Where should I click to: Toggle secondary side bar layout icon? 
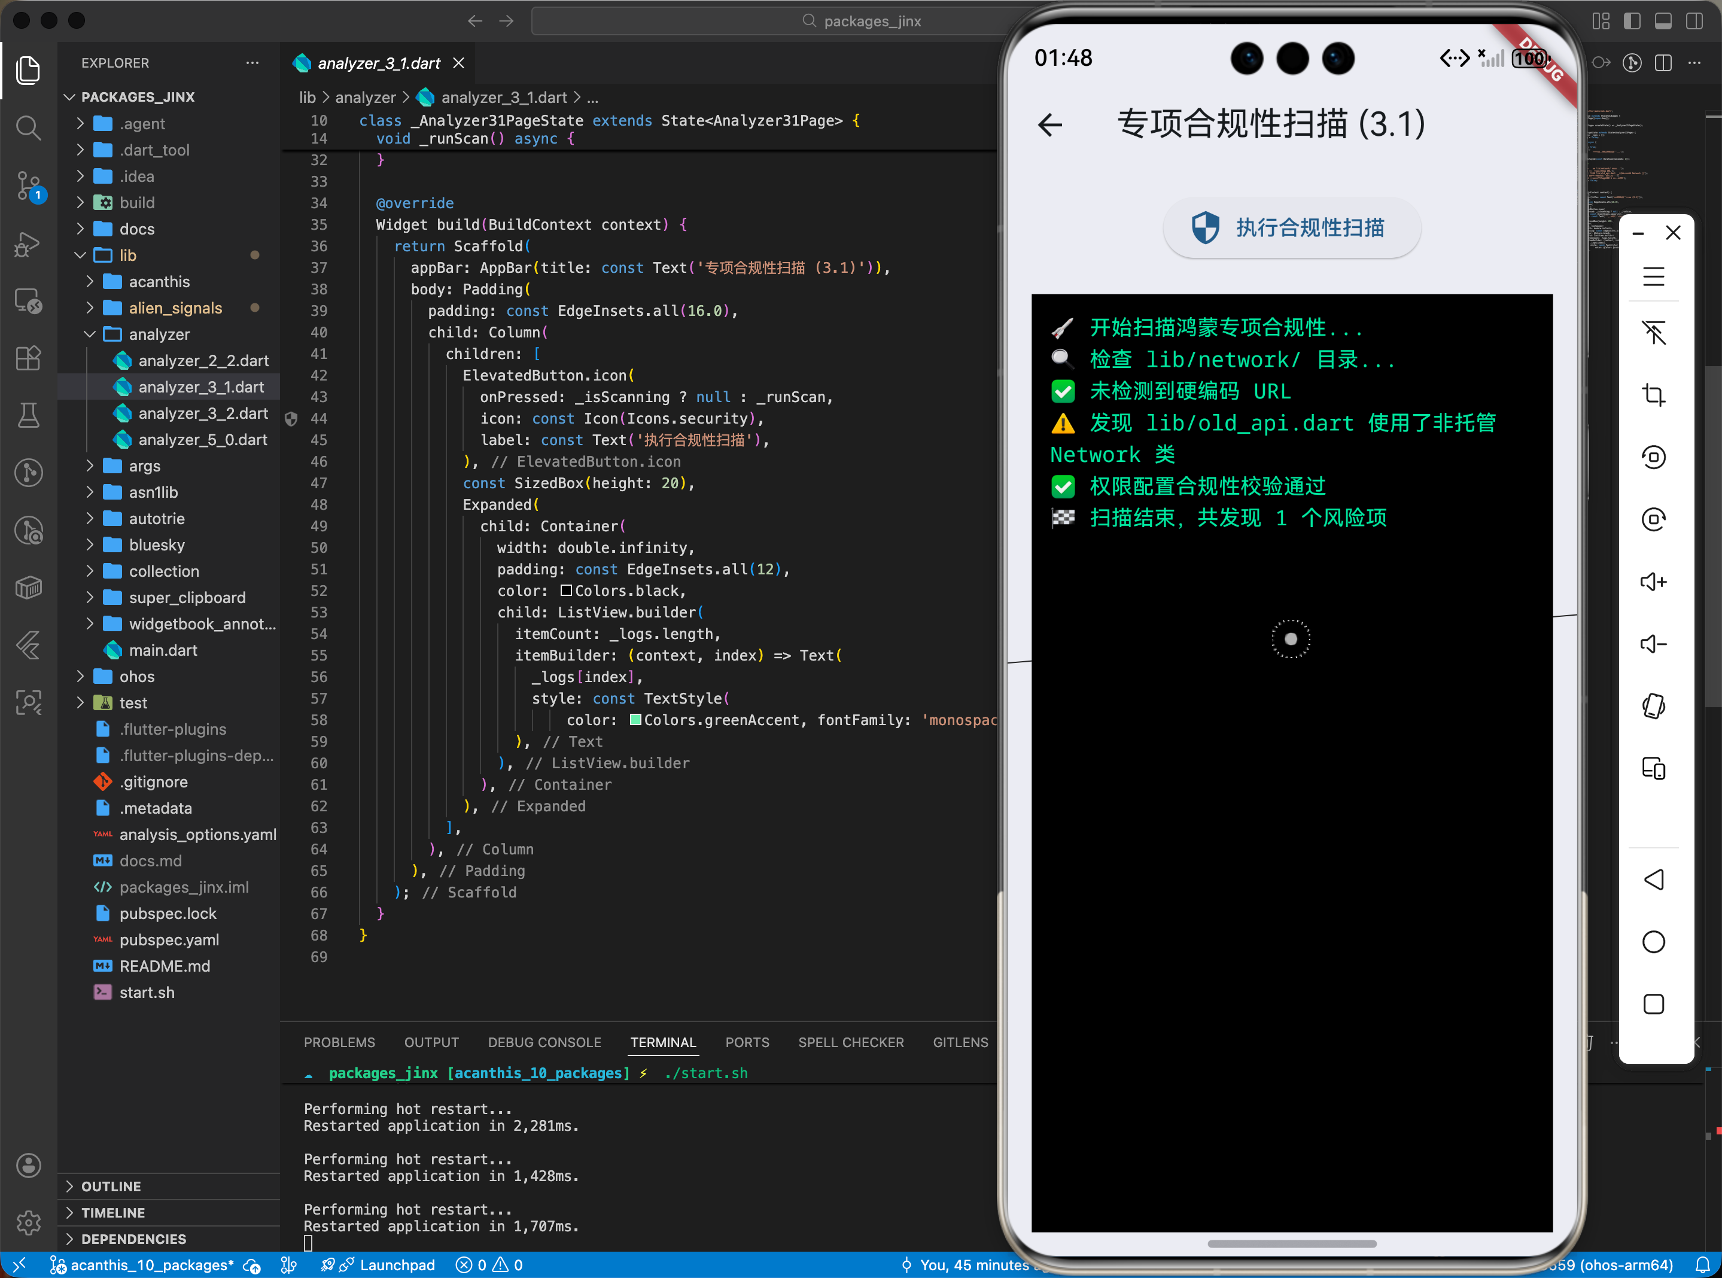1694,21
